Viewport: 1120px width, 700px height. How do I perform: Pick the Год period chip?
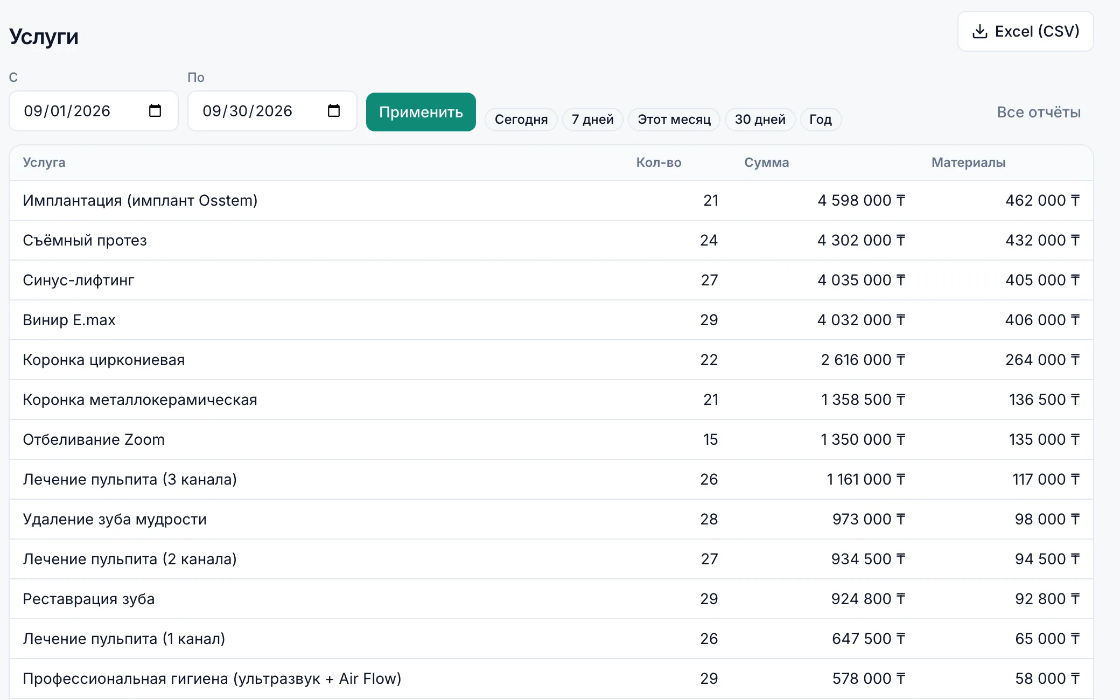(821, 120)
